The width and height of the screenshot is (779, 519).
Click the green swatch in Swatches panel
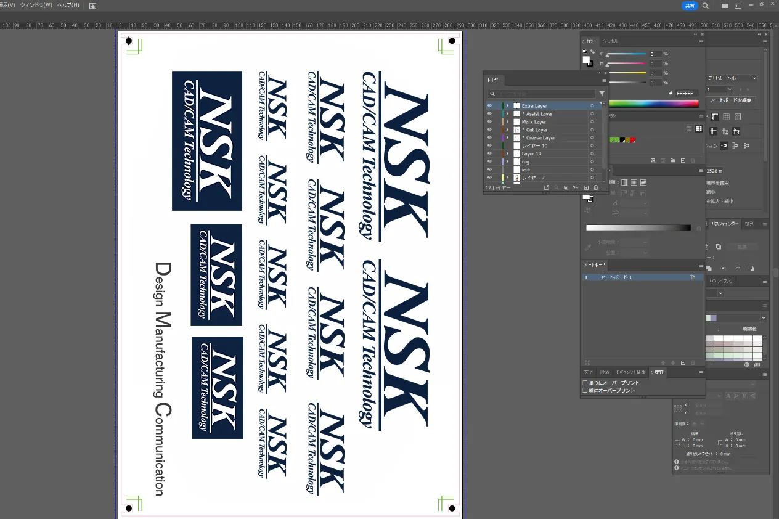pos(613,141)
